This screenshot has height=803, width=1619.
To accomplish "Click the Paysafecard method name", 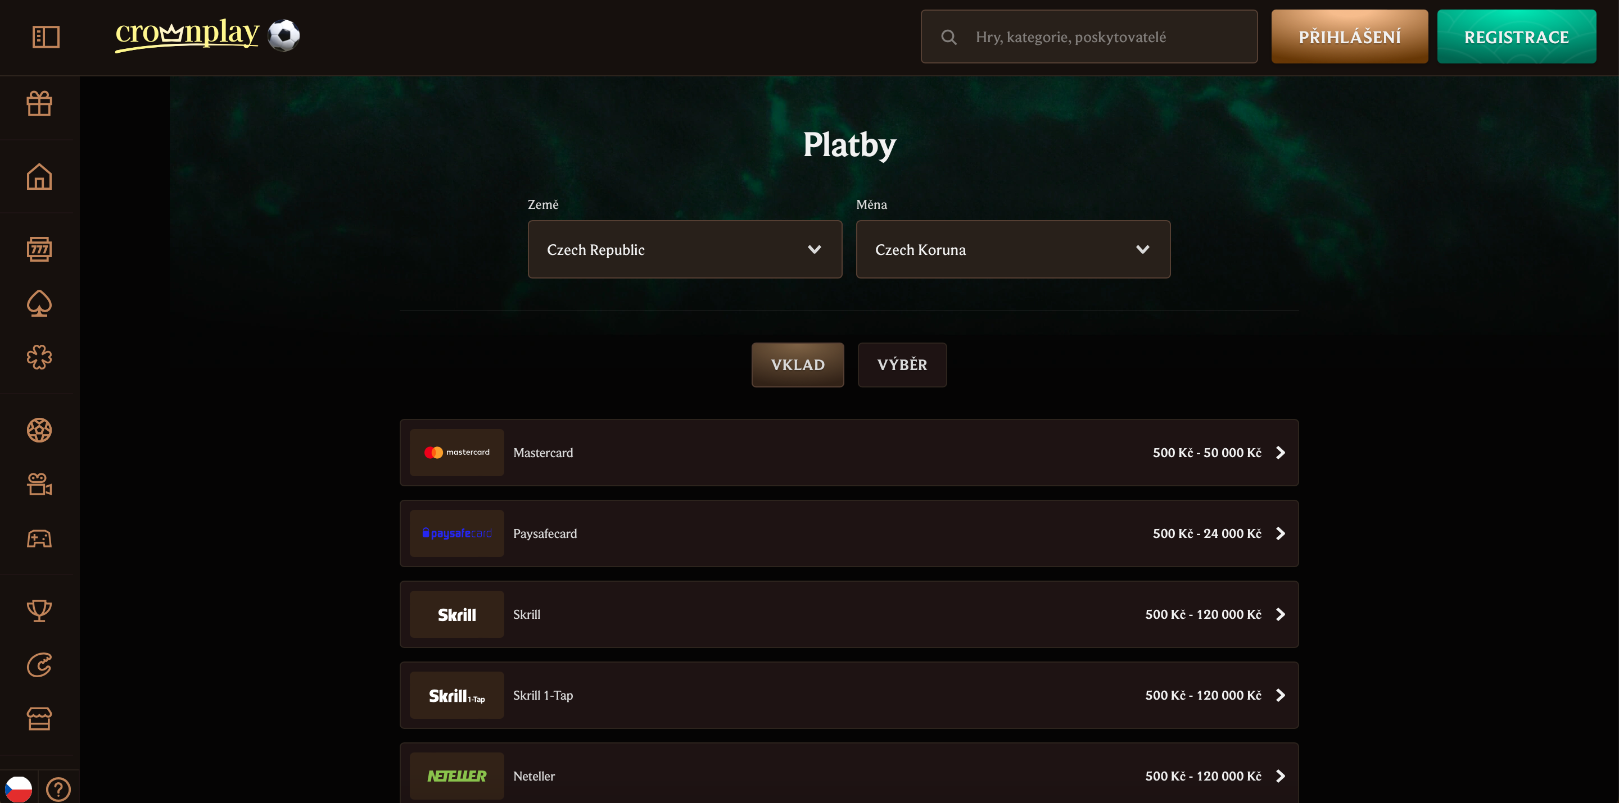I will pos(545,533).
